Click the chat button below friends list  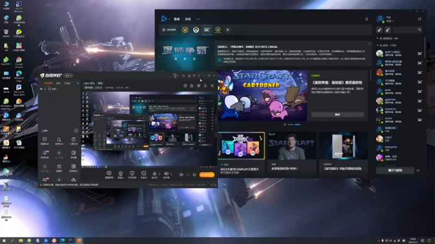[395, 170]
